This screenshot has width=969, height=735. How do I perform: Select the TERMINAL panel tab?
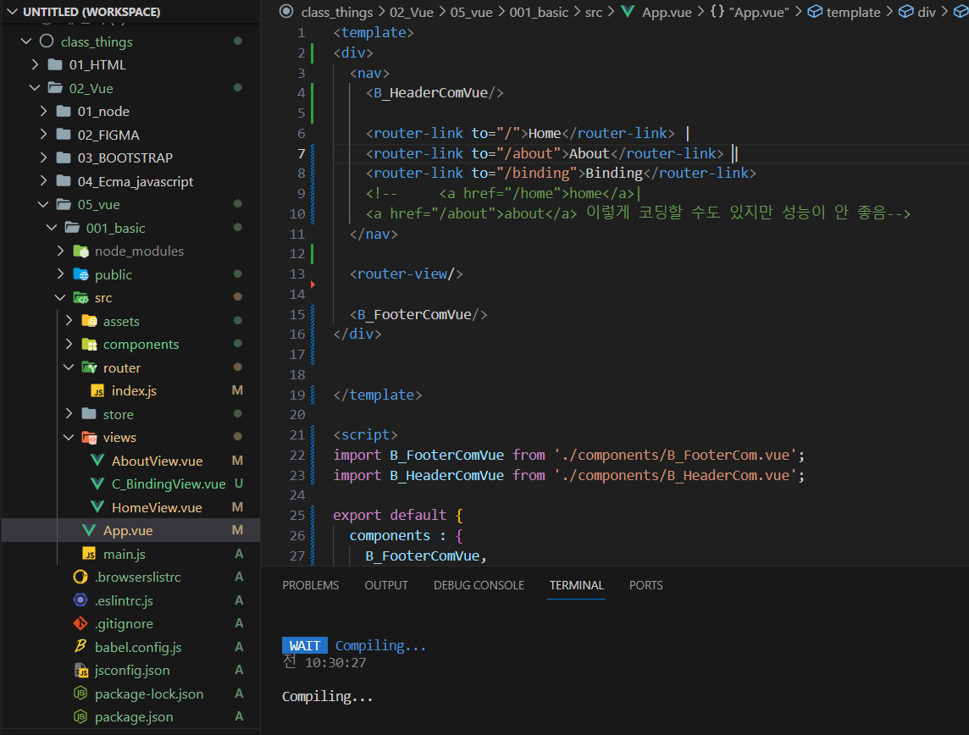pos(577,585)
